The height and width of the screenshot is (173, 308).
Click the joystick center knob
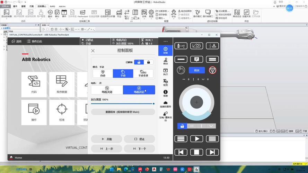click(196, 102)
